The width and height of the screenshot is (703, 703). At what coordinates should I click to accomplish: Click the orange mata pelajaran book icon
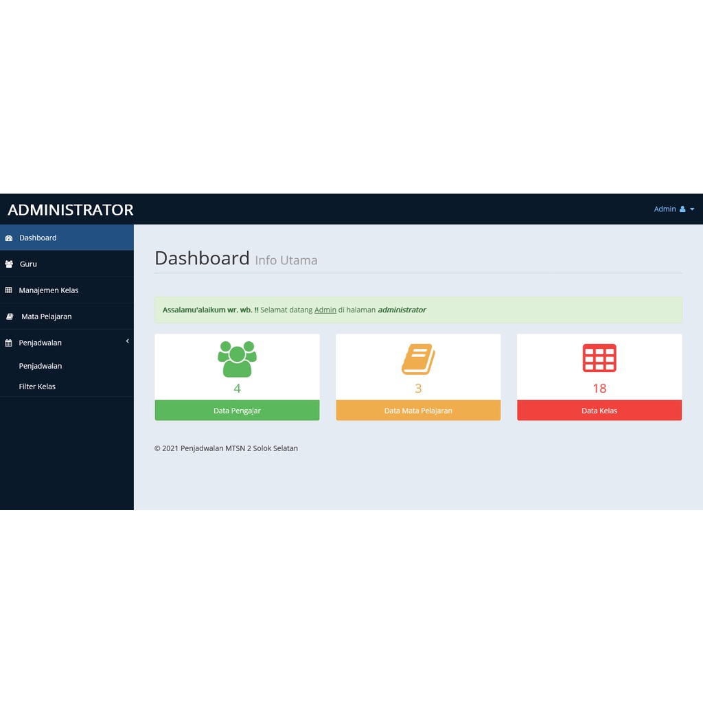pyautogui.click(x=418, y=358)
